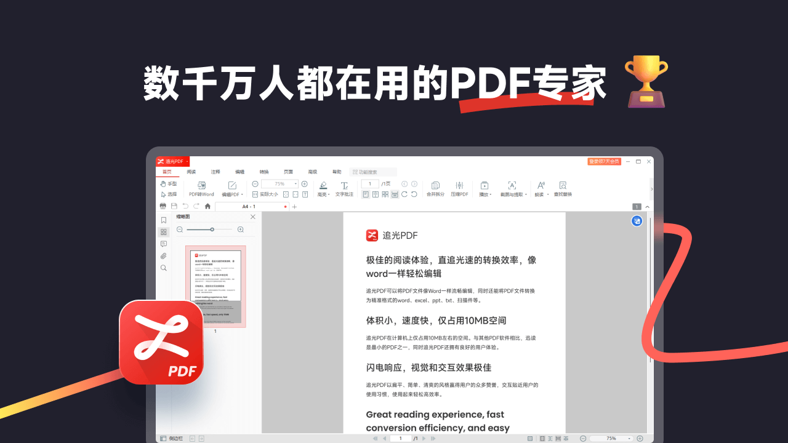Switch to the 页面 tab

click(x=288, y=172)
